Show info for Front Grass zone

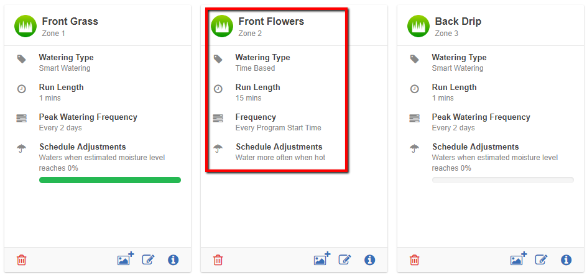[x=173, y=259]
